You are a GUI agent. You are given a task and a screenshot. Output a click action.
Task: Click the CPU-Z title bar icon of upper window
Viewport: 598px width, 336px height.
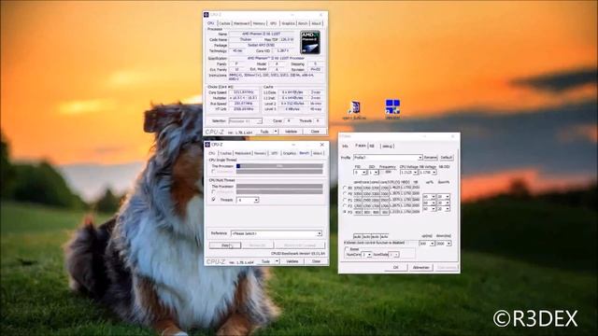pos(206,15)
